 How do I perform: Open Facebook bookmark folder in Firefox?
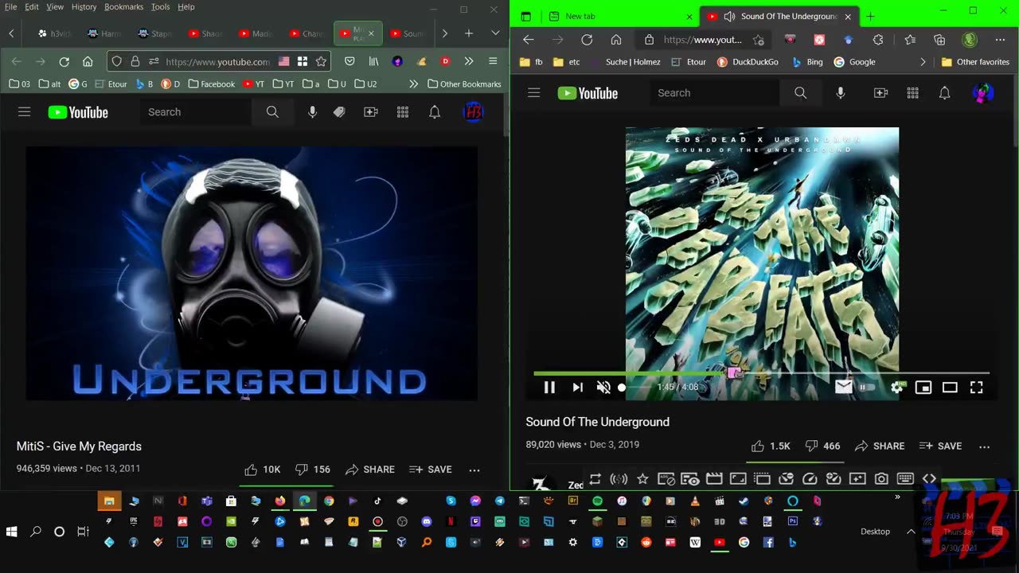(x=210, y=84)
